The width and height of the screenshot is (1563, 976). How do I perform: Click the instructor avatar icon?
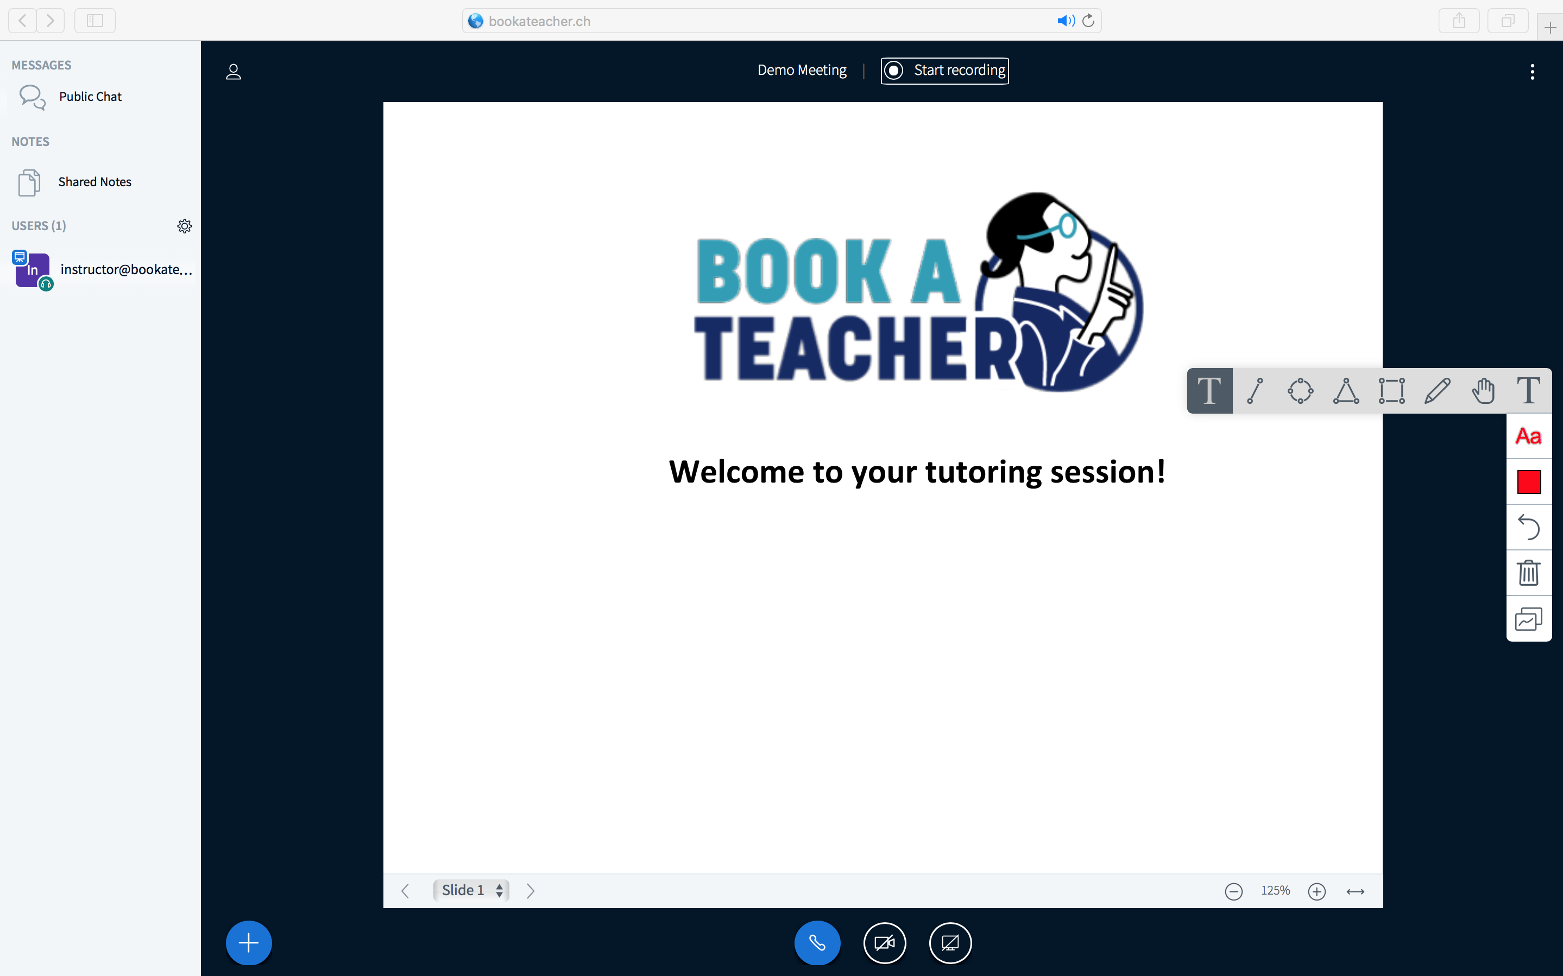click(32, 270)
